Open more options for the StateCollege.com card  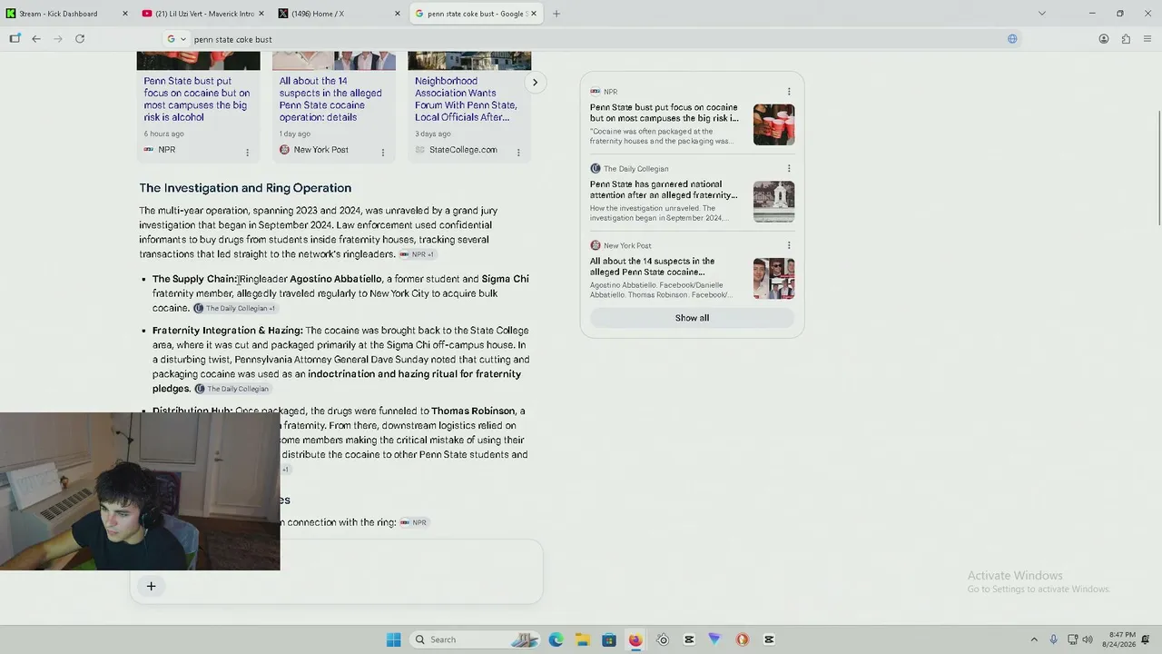click(518, 153)
